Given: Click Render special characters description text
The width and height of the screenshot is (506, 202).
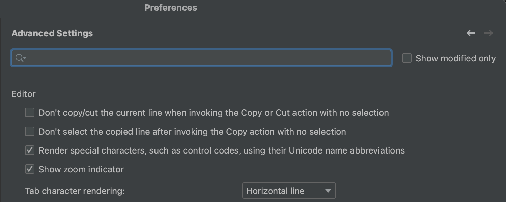Looking at the screenshot, I should click(221, 150).
